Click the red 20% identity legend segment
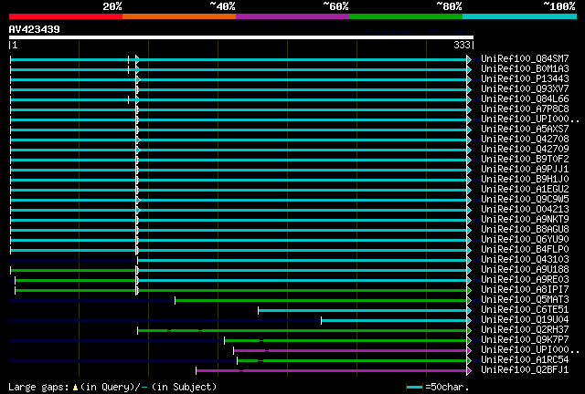 [x=66, y=16]
